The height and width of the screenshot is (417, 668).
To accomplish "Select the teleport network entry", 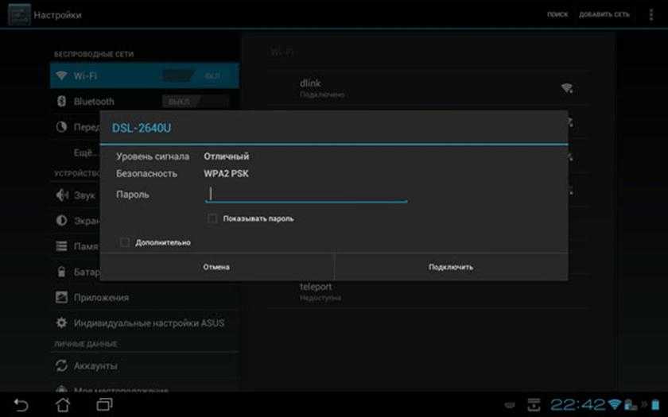I will coord(428,291).
